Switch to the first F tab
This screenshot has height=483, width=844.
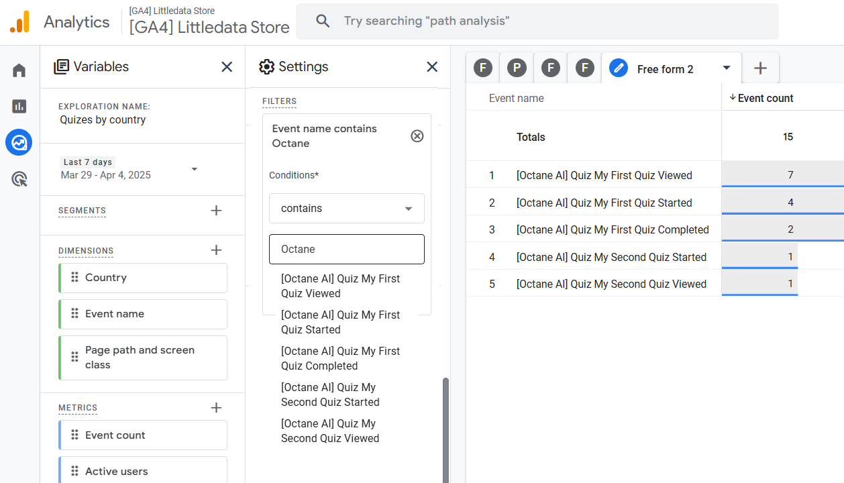[x=483, y=68]
